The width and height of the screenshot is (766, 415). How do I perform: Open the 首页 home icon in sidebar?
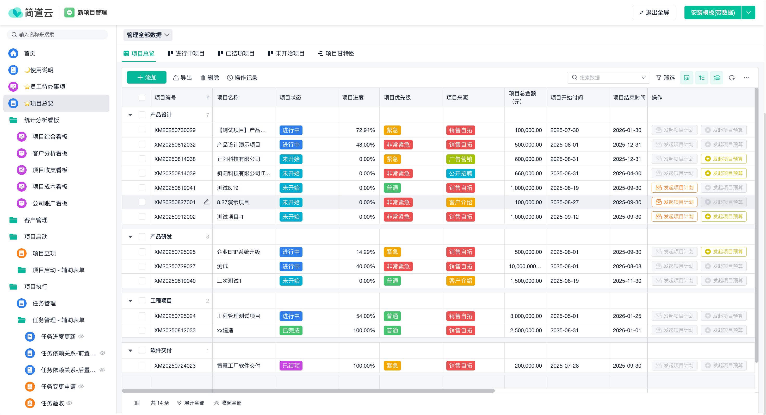point(13,53)
